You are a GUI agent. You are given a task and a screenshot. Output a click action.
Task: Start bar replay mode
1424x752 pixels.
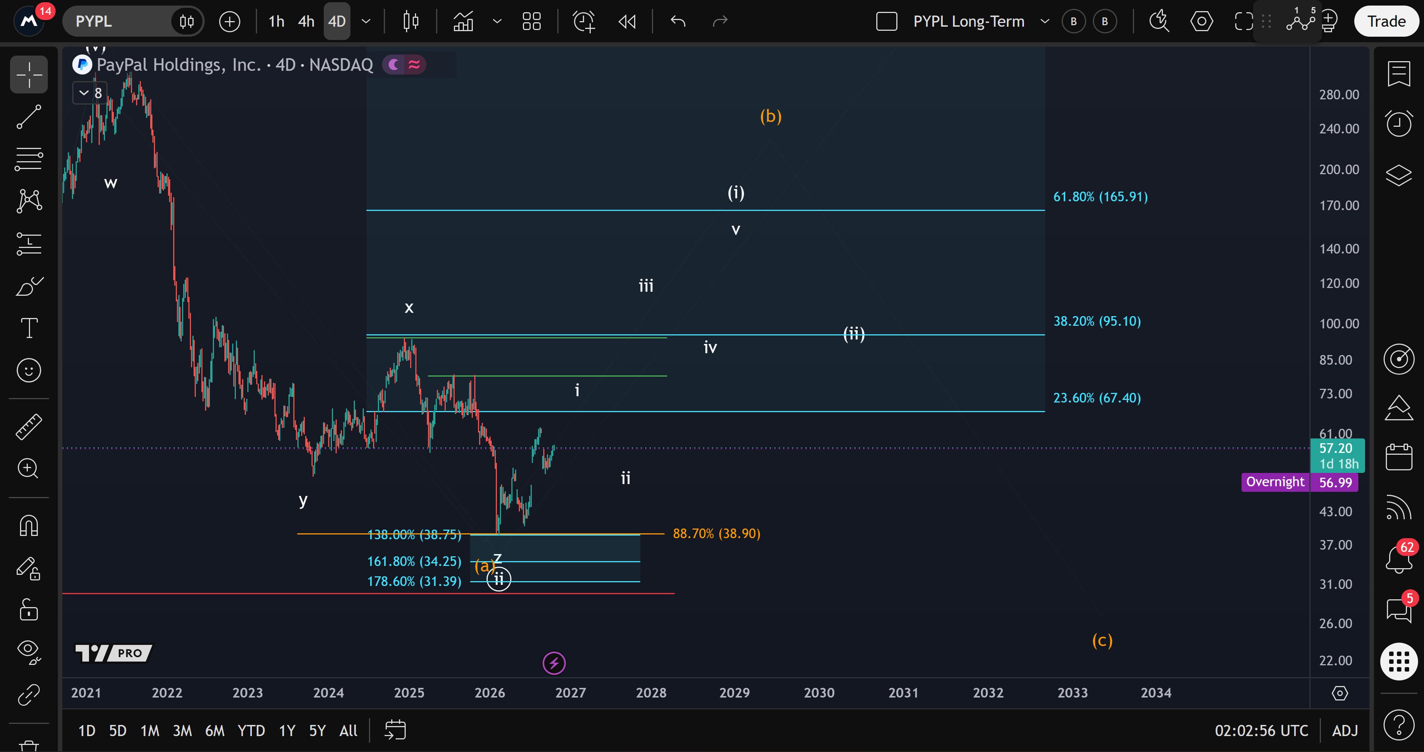627,21
